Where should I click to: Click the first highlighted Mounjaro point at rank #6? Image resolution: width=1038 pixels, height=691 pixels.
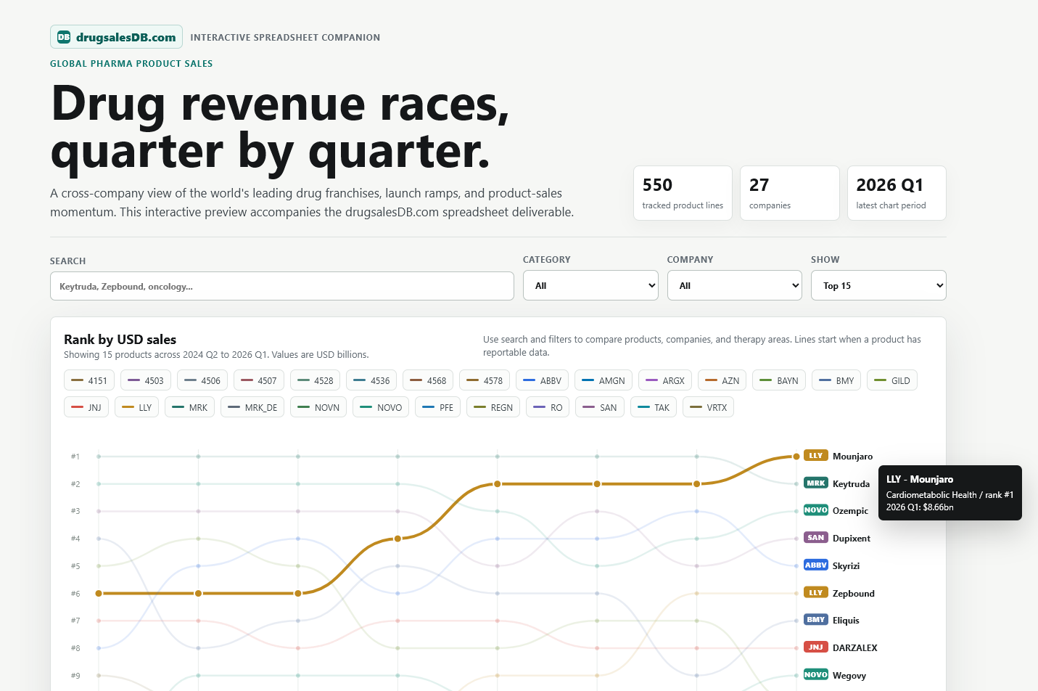click(x=99, y=593)
